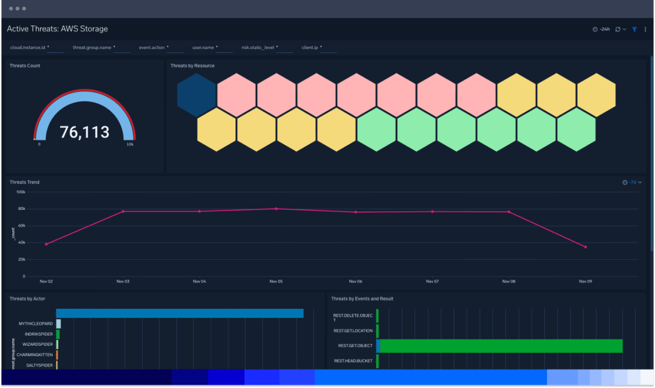Click the clock icon on Threats Trend panel
This screenshot has height=388, width=655.
[625, 182]
